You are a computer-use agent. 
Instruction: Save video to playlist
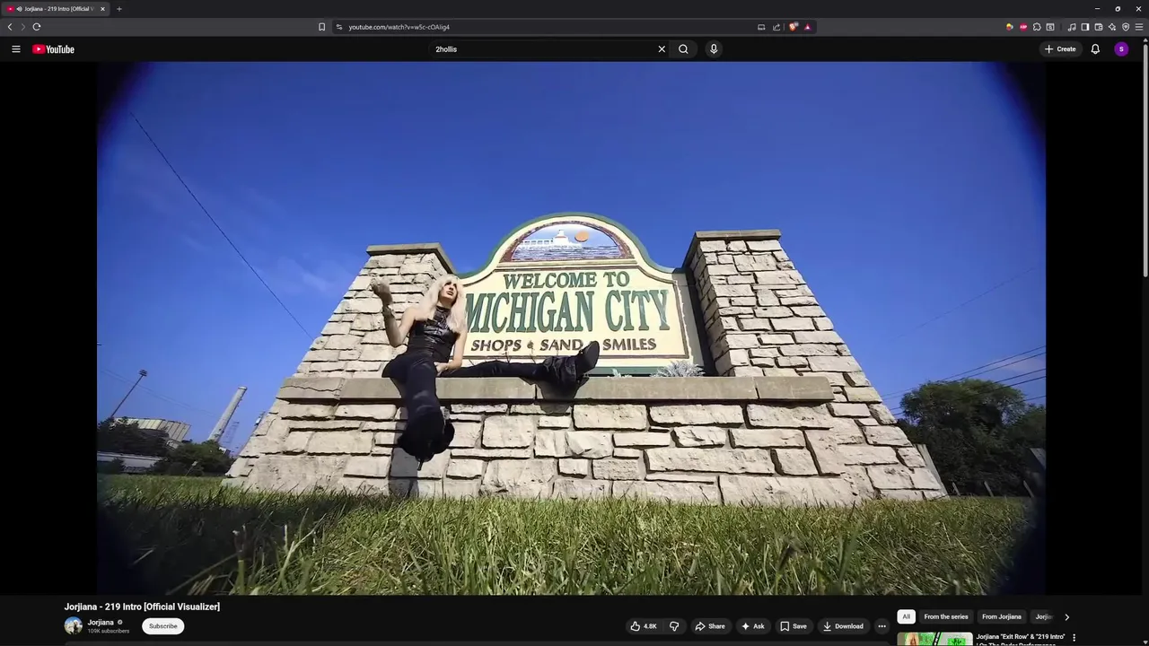point(793,626)
